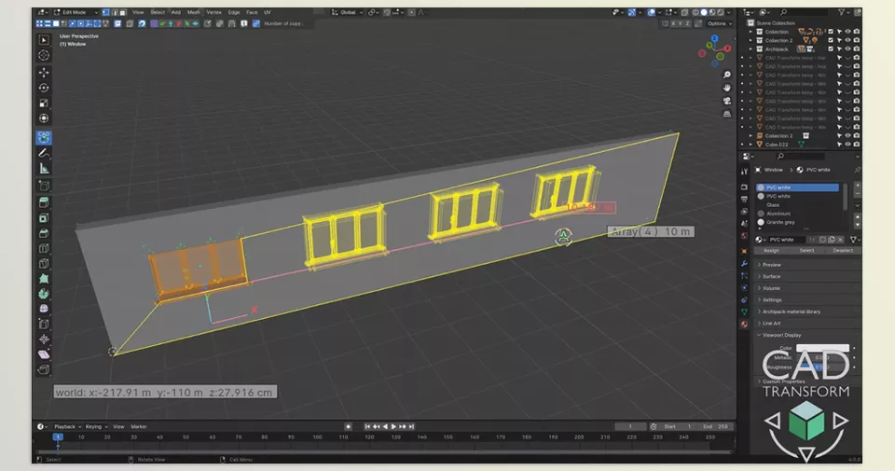
Task: Click the Deselect material button
Action: pyautogui.click(x=843, y=251)
